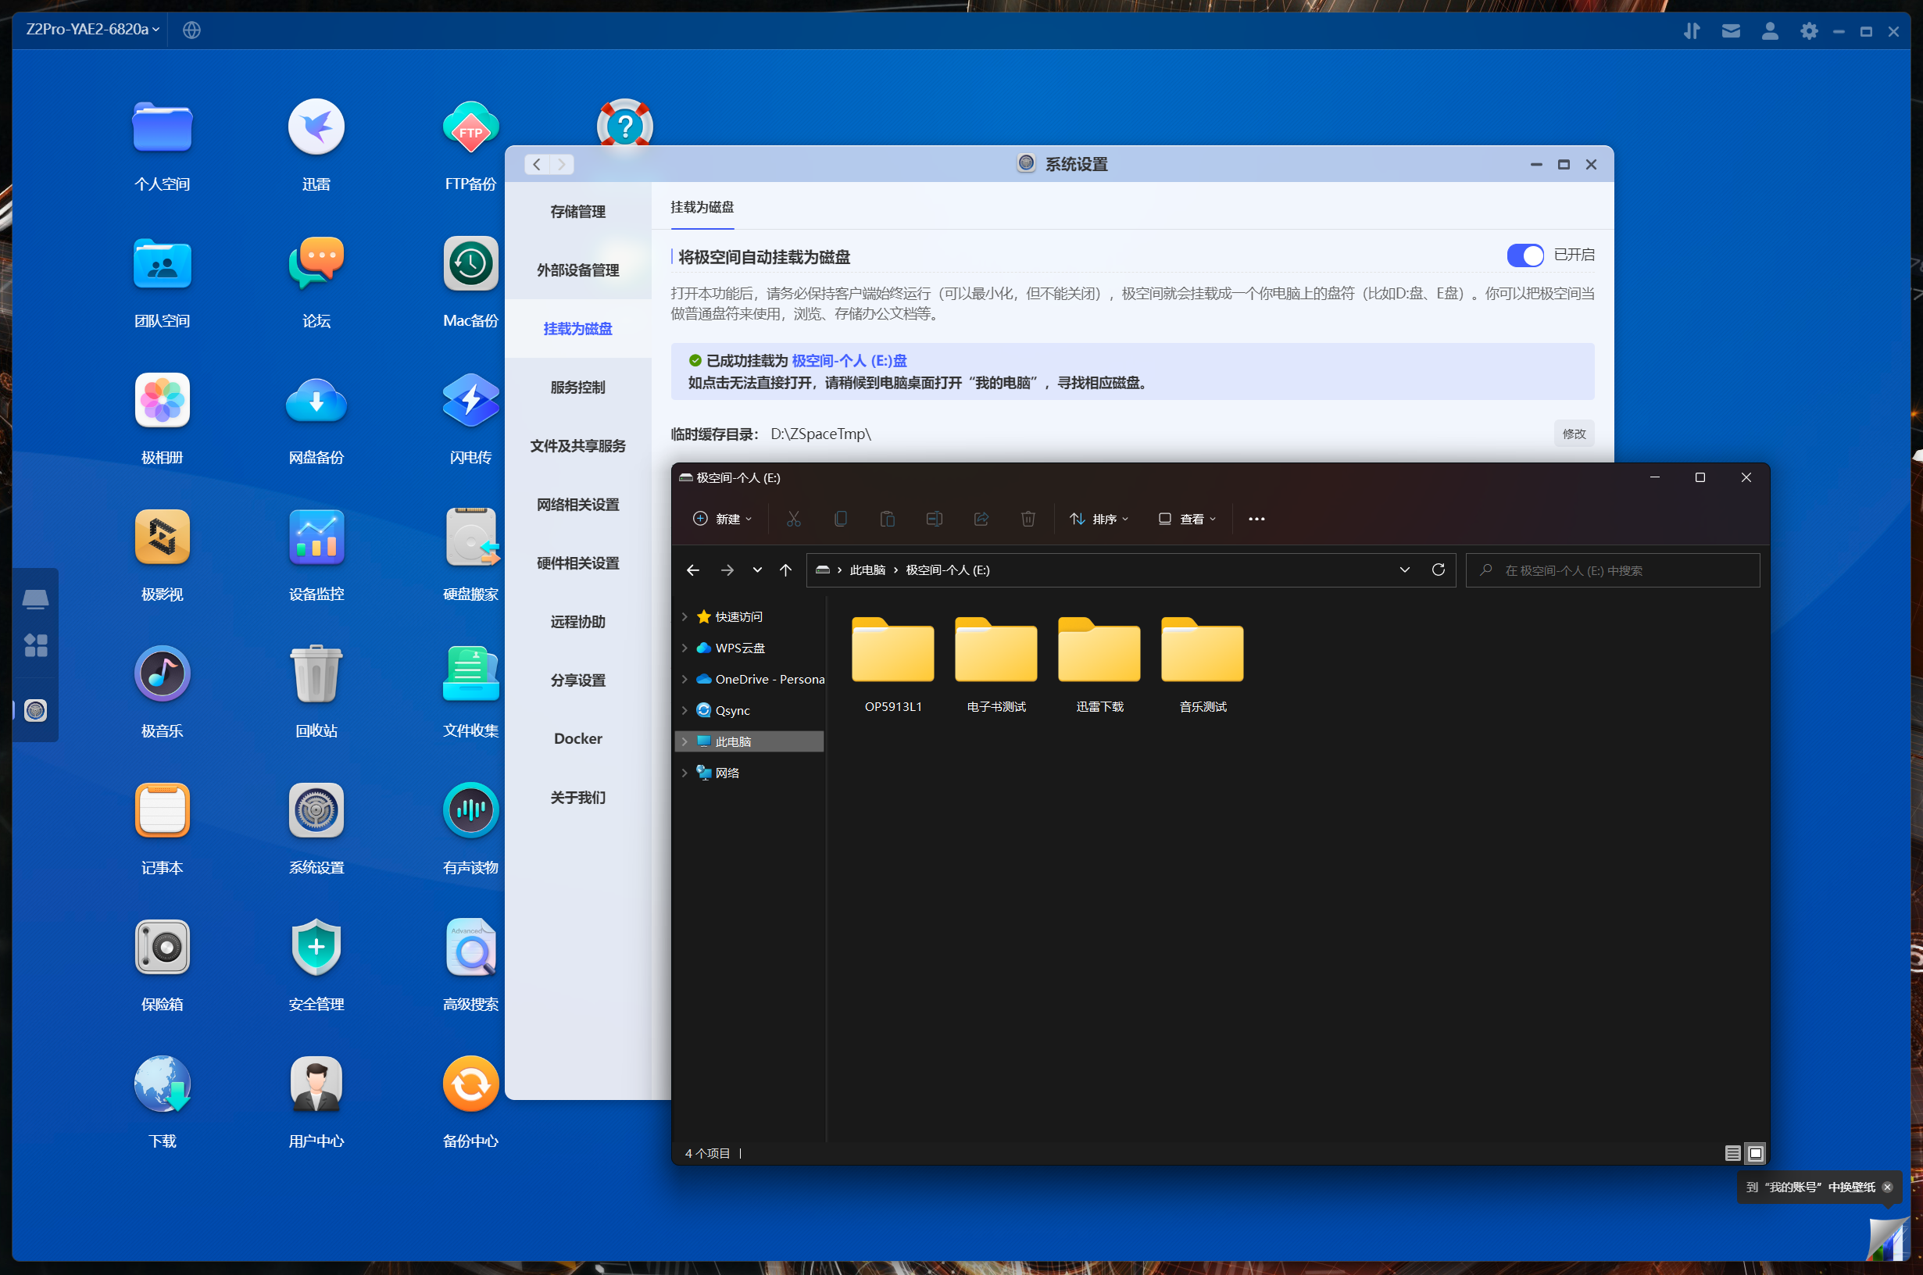
Task: Launch the 迅雷 download app icon
Action: (316, 127)
